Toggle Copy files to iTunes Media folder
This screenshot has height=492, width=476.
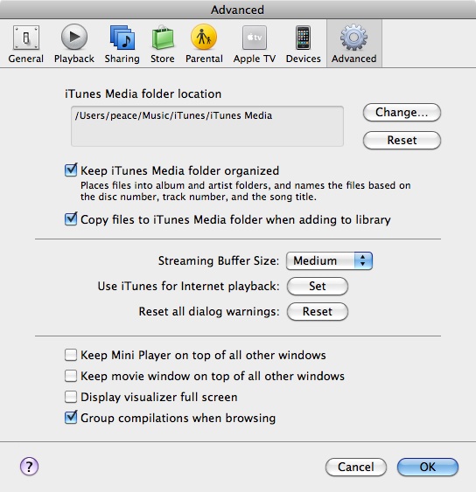click(71, 219)
